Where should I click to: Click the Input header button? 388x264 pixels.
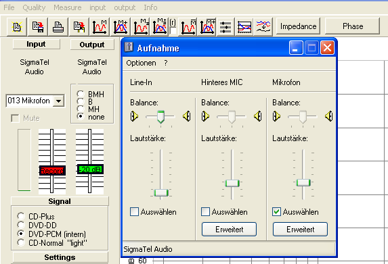37,45
